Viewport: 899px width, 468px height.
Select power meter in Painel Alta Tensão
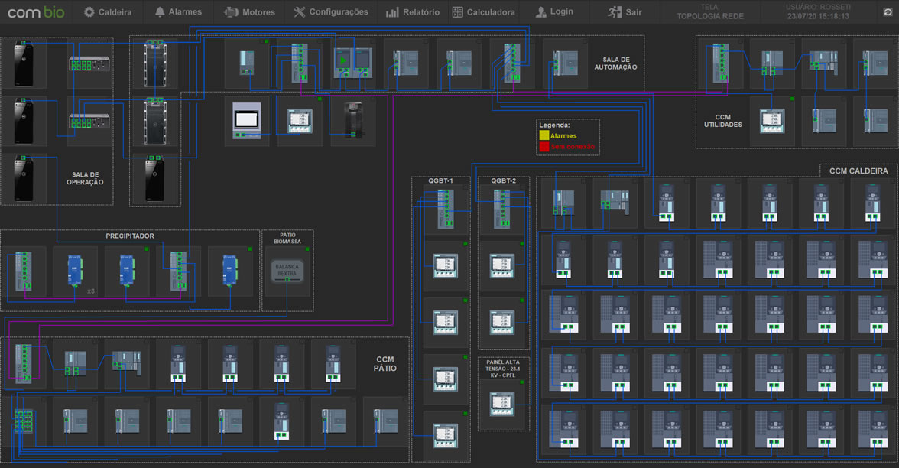[503, 403]
